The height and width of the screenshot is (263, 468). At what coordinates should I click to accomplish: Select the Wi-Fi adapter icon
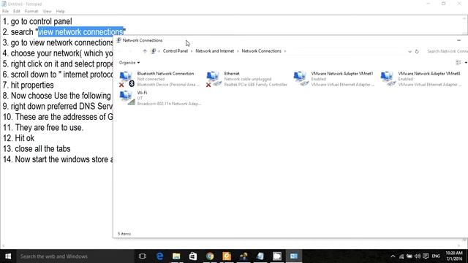click(127, 98)
